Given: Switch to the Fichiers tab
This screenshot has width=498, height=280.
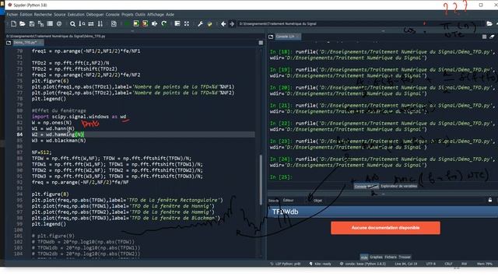Looking at the screenshot, I should (x=391, y=257).
